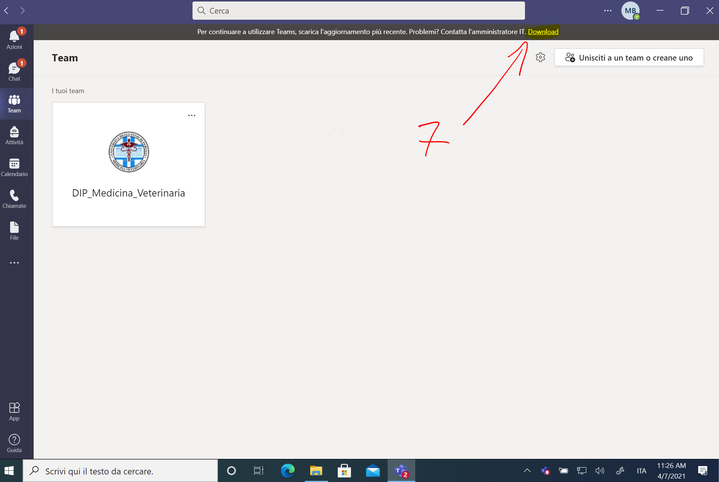This screenshot has height=482, width=719.
Task: Click the Download update link
Action: pyautogui.click(x=543, y=32)
